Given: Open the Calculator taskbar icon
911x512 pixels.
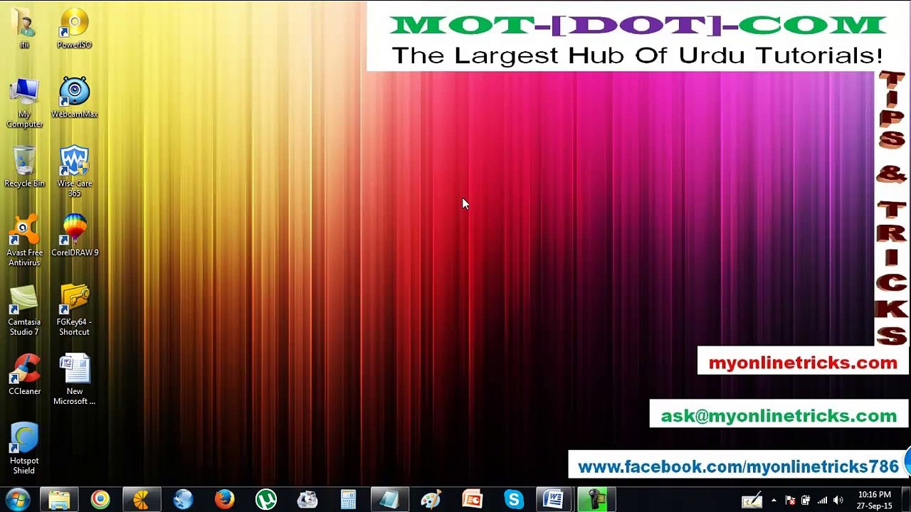Looking at the screenshot, I should tap(348, 500).
